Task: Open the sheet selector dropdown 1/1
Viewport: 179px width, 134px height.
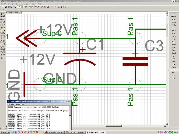Action: click(20, 7)
